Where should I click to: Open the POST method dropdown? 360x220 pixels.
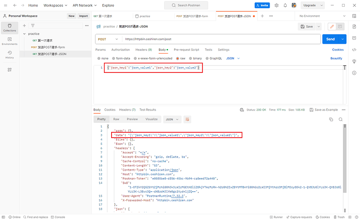(108, 39)
